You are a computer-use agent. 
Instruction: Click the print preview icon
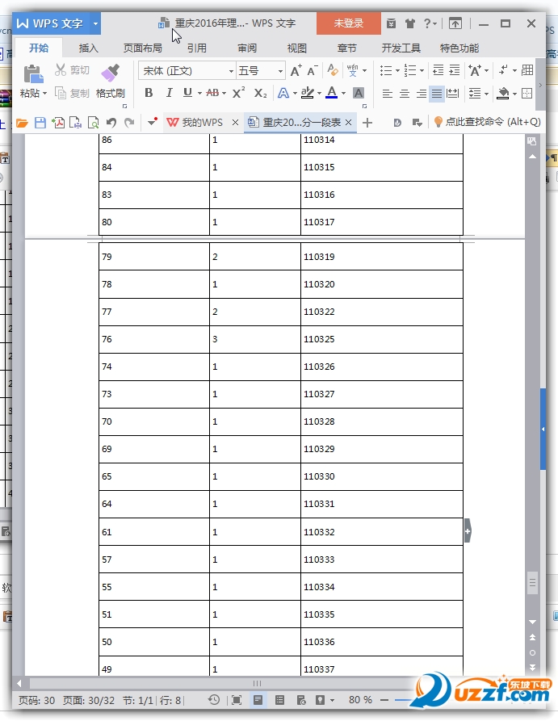[x=93, y=123]
